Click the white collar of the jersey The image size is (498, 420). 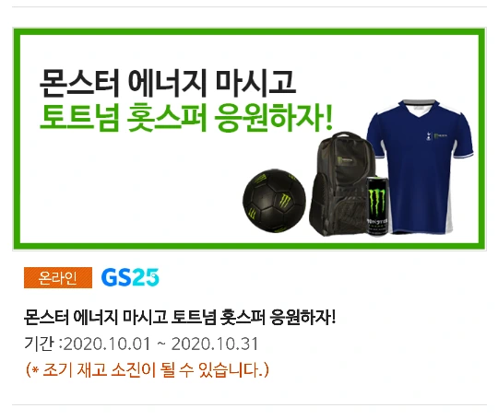pos(419,111)
